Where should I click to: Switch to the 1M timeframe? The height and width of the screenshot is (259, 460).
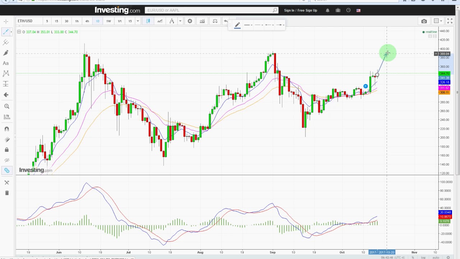[120, 21]
